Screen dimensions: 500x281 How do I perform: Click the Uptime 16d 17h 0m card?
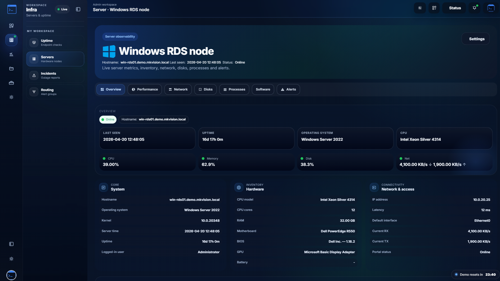click(x=246, y=138)
